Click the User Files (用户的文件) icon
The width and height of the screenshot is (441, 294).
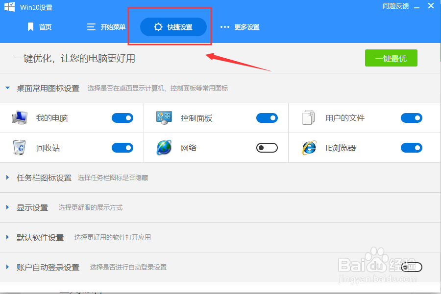point(308,117)
